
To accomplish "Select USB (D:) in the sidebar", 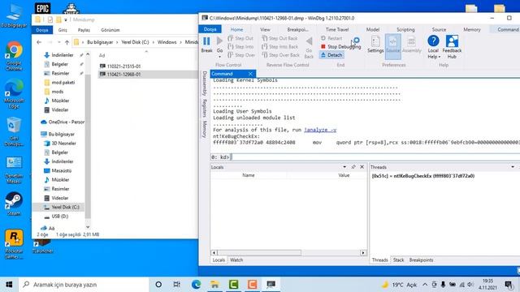I will [x=59, y=217].
